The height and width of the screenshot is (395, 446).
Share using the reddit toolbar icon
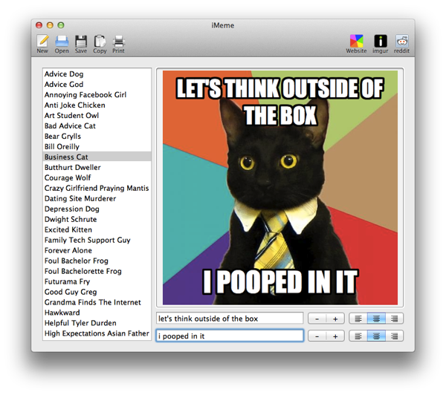coord(402,42)
